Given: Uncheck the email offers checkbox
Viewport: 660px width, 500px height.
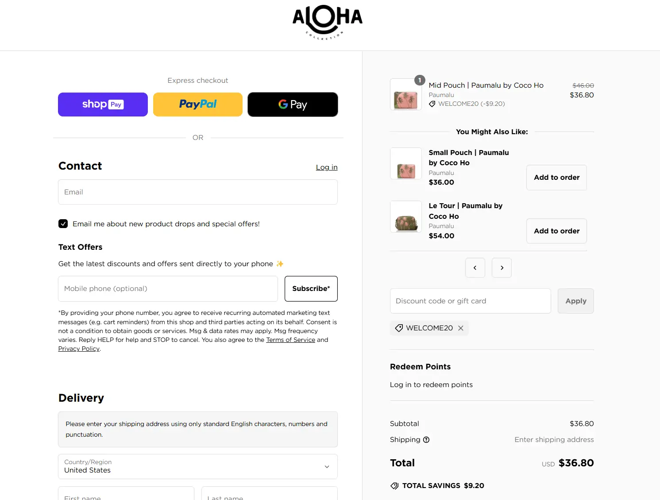Looking at the screenshot, I should pyautogui.click(x=63, y=224).
